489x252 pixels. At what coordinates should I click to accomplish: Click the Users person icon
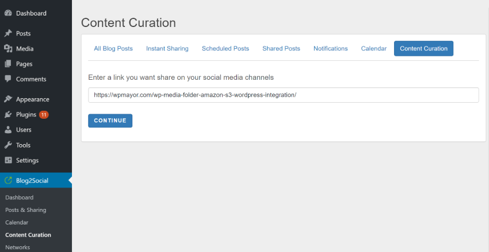8,130
